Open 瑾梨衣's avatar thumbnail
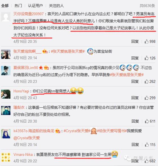The height and width of the screenshot is (166, 158). (6, 110)
